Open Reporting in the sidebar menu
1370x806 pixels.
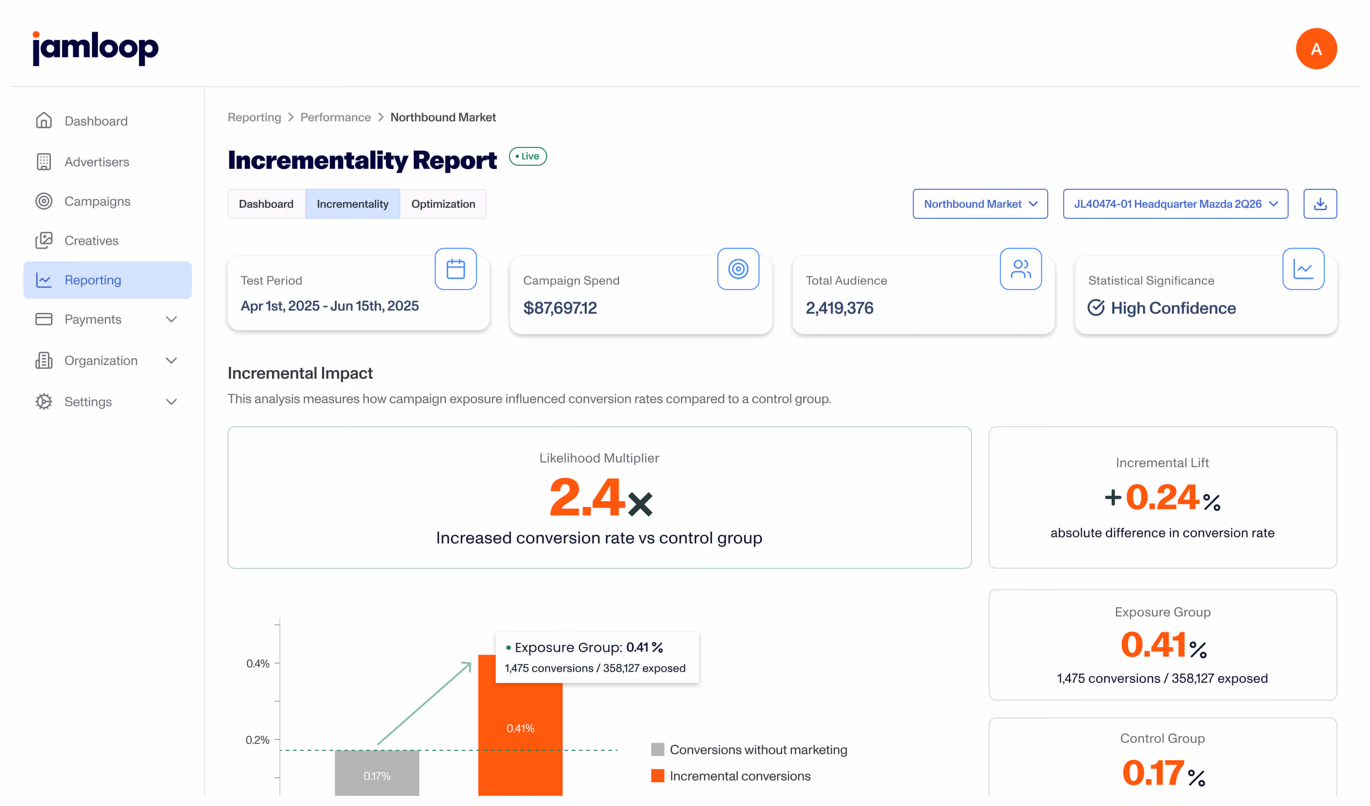[x=108, y=280]
